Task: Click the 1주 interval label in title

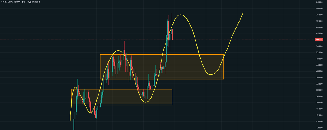Action: coord(24,2)
